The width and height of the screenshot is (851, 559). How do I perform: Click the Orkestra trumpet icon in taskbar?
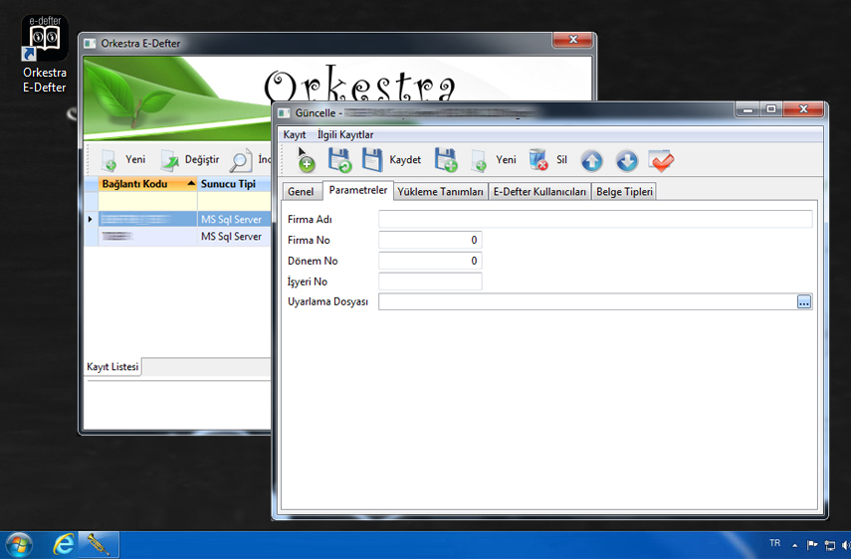pyautogui.click(x=99, y=544)
